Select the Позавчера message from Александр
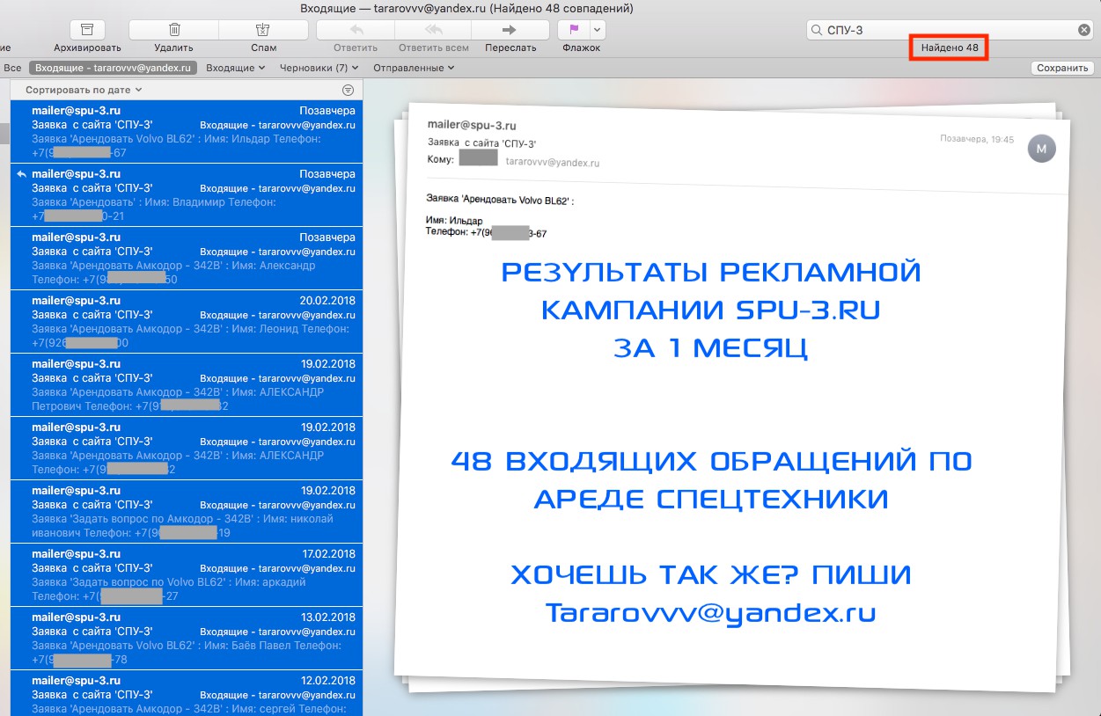Screen dimensions: 1101x716 pyautogui.click(x=186, y=259)
